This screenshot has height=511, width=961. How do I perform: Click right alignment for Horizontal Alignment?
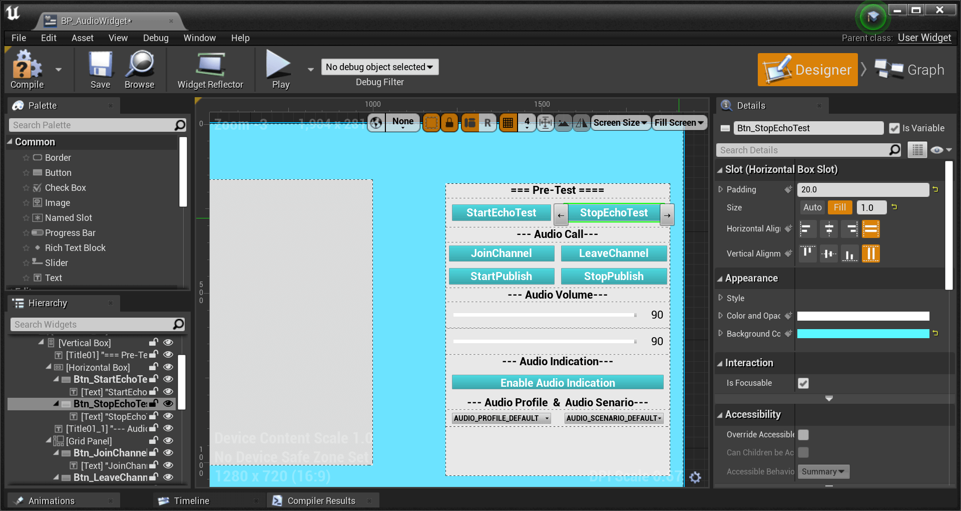(x=850, y=229)
